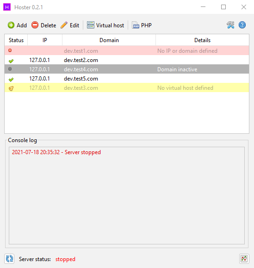254x268 pixels.
Task: Click the chart icon at bottom right
Action: click(244, 259)
